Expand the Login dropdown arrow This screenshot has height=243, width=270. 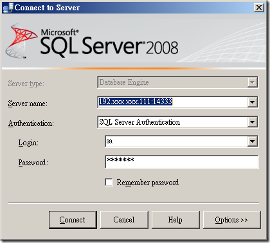(252, 141)
